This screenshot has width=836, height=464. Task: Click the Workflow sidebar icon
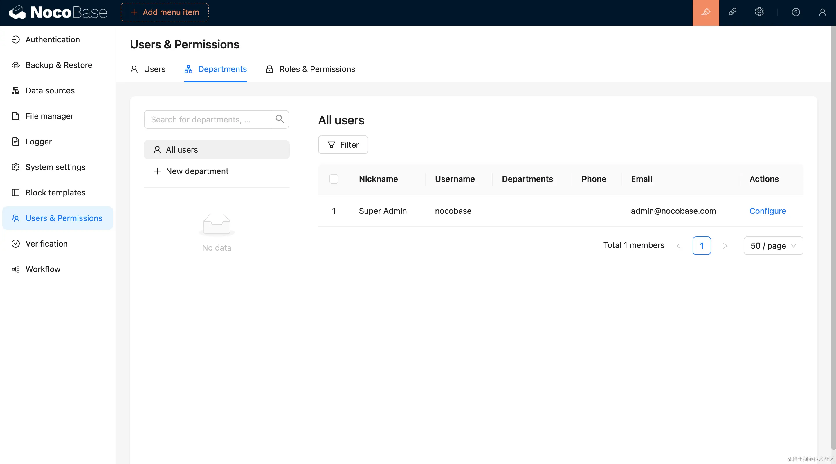click(16, 269)
